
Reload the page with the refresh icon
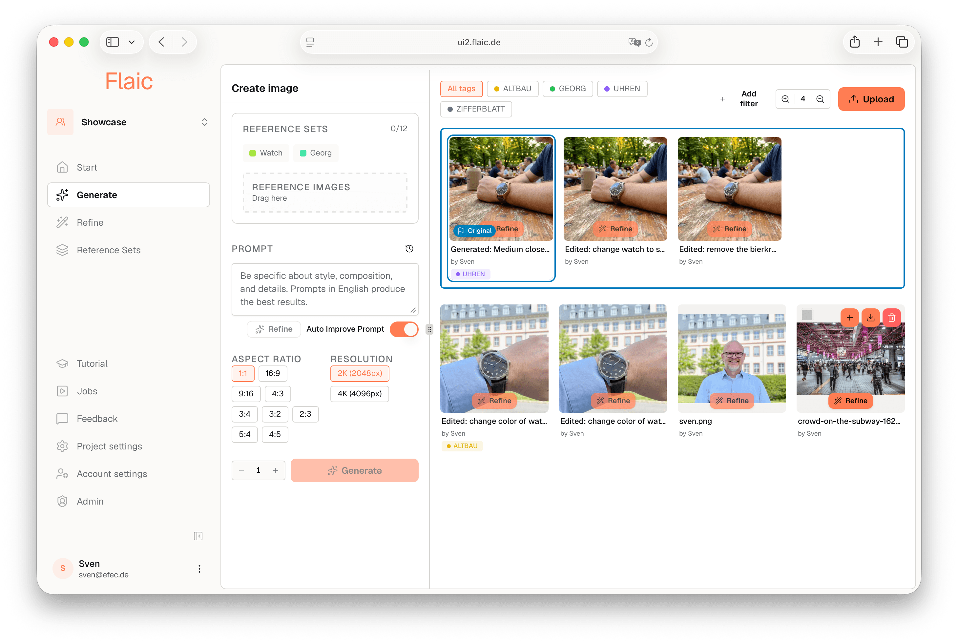click(649, 42)
